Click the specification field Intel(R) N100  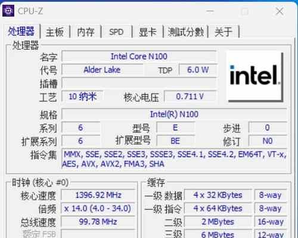[174, 114]
